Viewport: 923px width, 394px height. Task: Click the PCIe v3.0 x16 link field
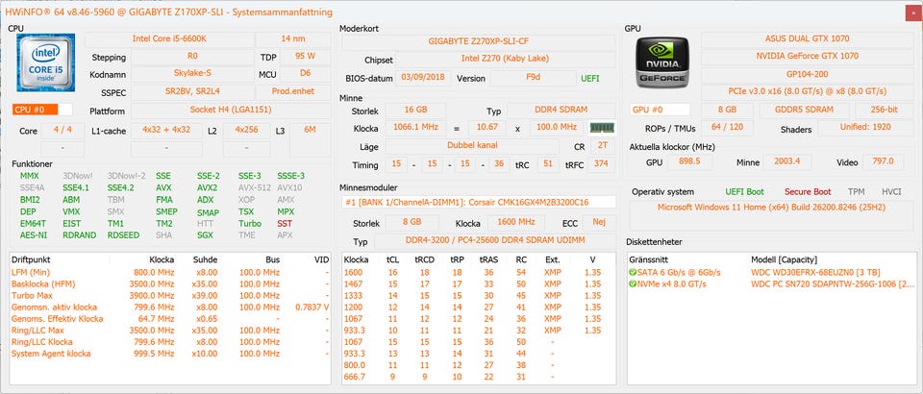pos(807,92)
